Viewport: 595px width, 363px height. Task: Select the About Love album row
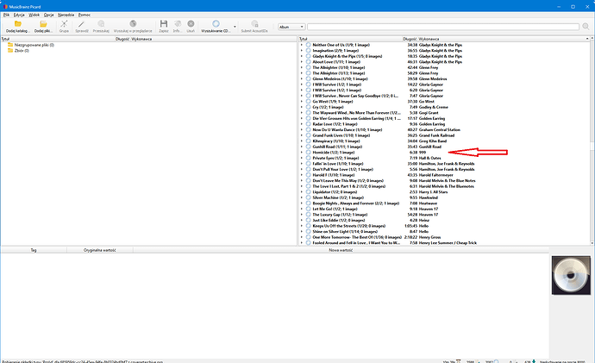pos(446,62)
